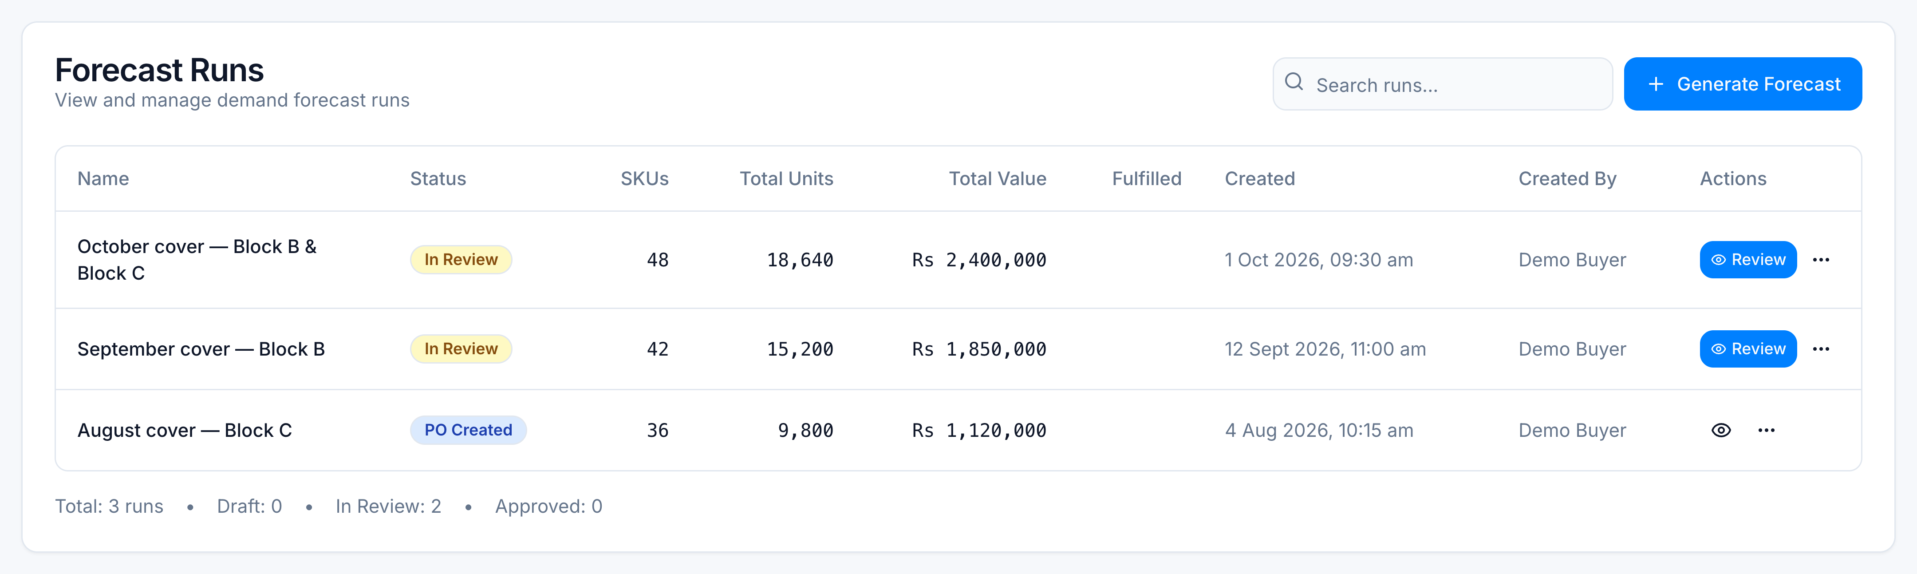Click the Approved: 0 summary
1917x574 pixels.
pos(548,506)
